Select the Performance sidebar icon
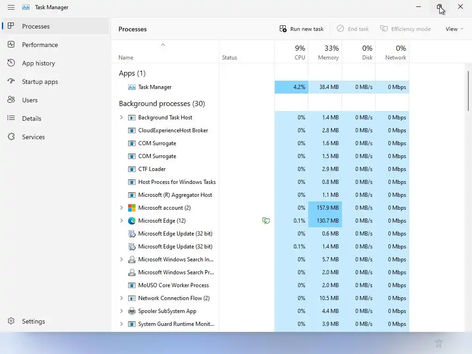This screenshot has height=354, width=472. click(x=11, y=45)
